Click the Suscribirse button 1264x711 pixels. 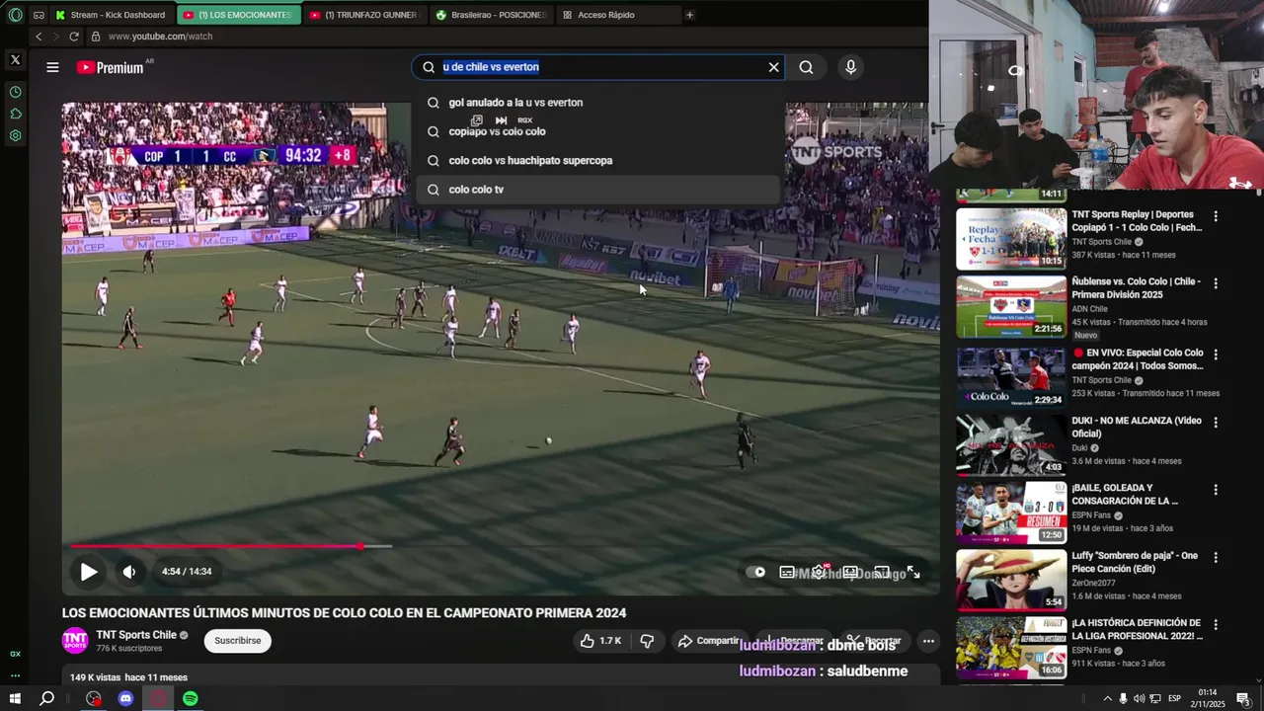pos(238,641)
